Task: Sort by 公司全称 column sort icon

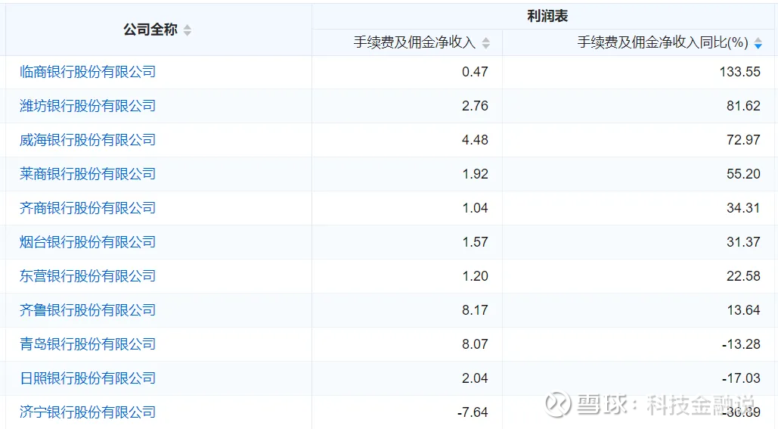Action: 187,30
